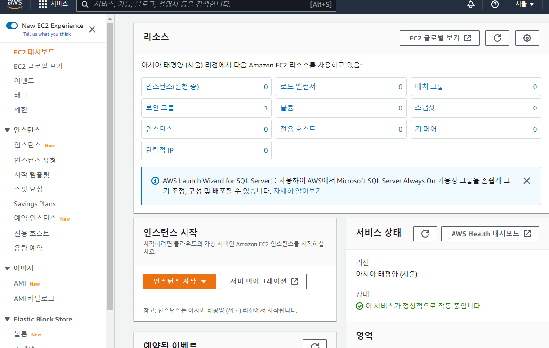Go to 태그 in the sidebar
Screen dimensions: 549x348
[x=21, y=95]
